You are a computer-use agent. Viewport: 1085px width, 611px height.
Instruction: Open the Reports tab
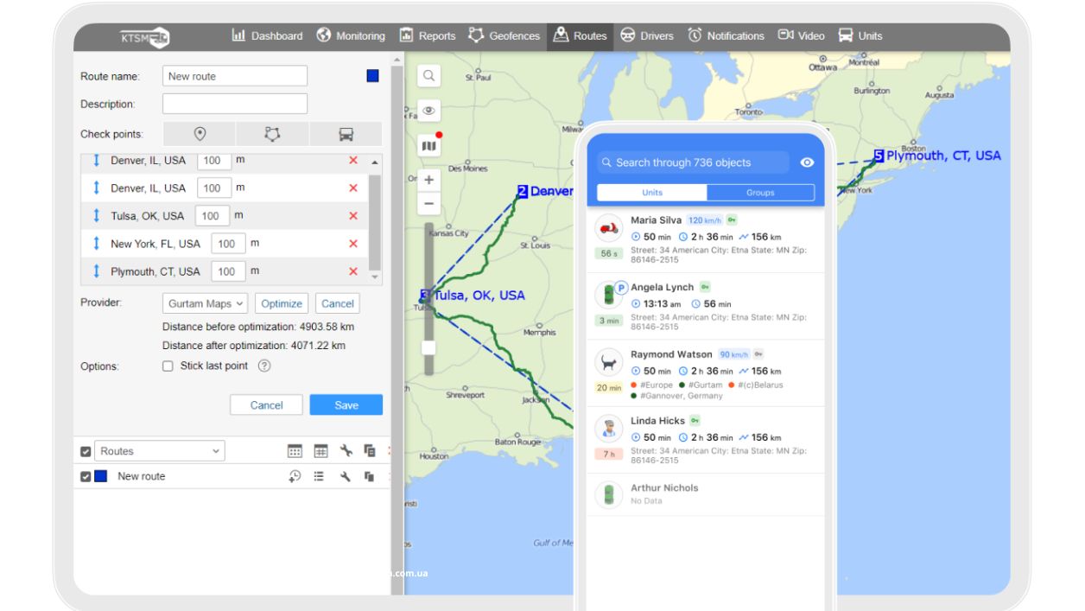coord(428,36)
